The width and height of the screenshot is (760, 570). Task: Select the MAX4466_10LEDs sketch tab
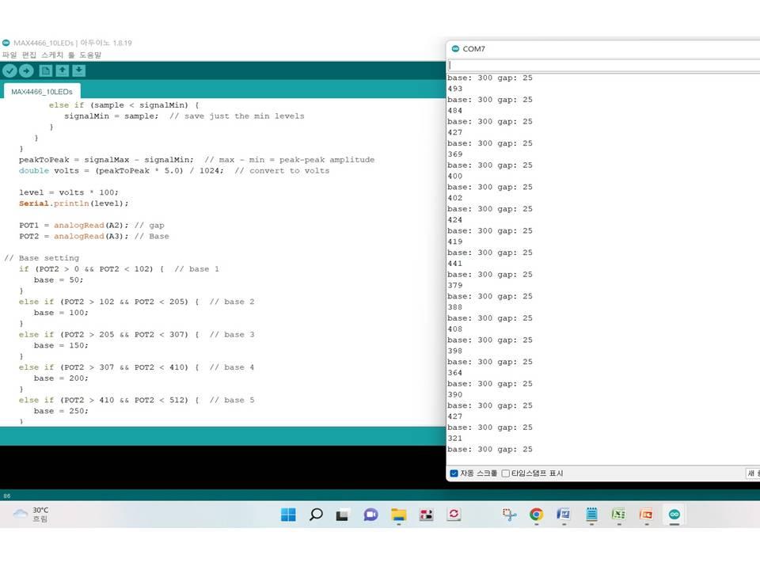42,92
